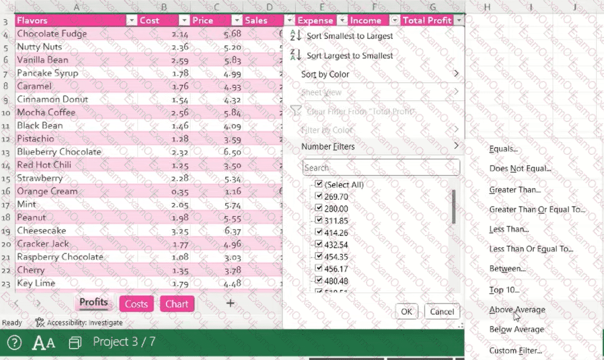
Task: Add a new sheet with plus icon
Action: pos(230,303)
